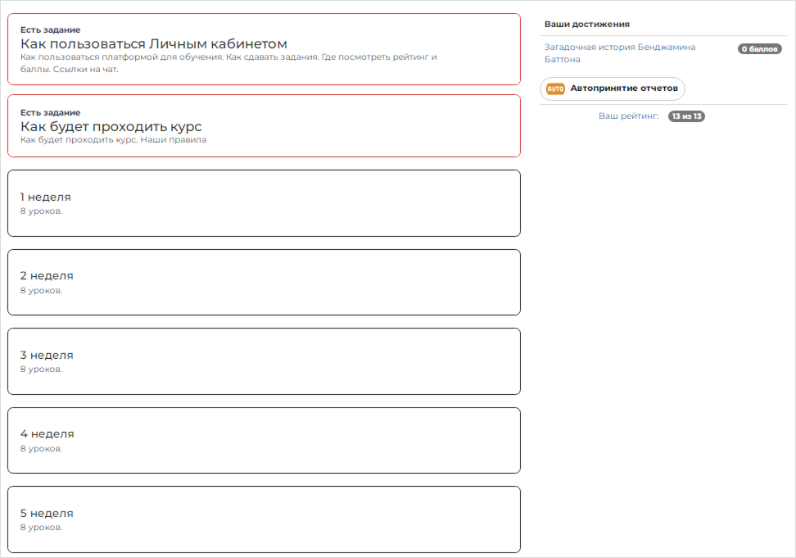Click the "0 баллов" score badge
The image size is (796, 558).
759,49
